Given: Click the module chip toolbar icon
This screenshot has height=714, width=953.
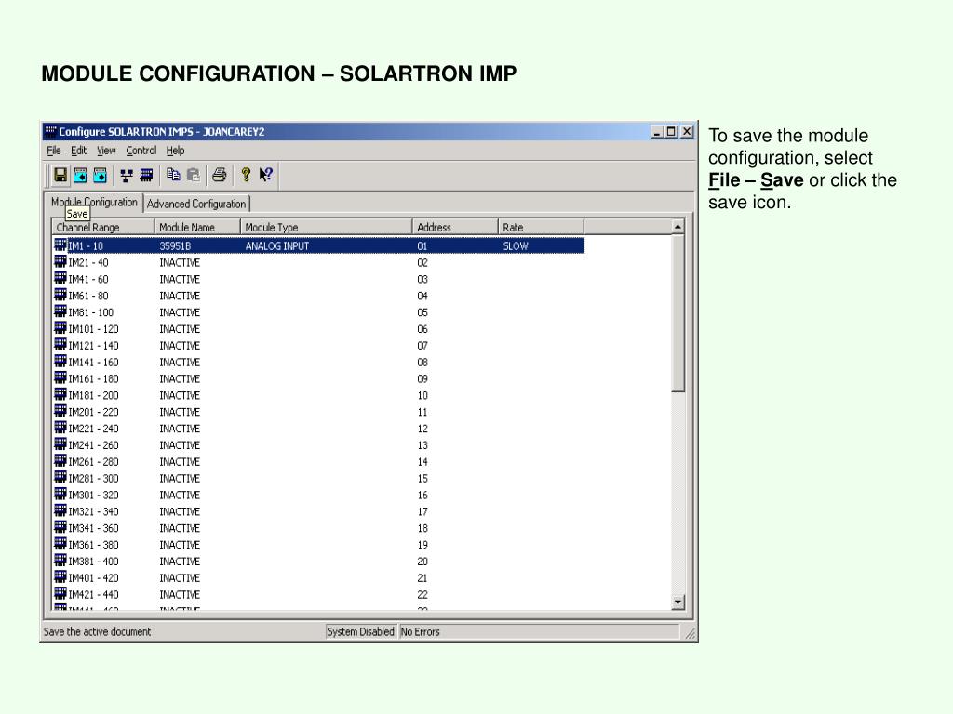Looking at the screenshot, I should [146, 176].
